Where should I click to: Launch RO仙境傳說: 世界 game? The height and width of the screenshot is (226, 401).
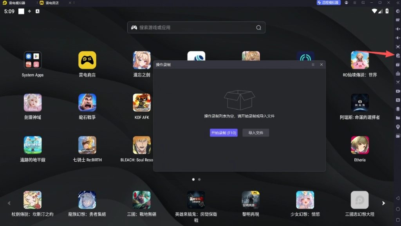(359, 60)
